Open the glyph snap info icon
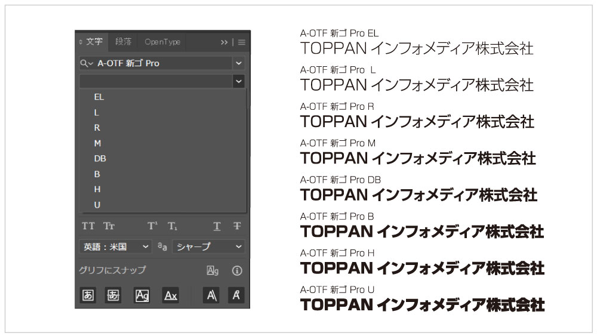The height and width of the screenshot is (336, 597). [x=237, y=270]
